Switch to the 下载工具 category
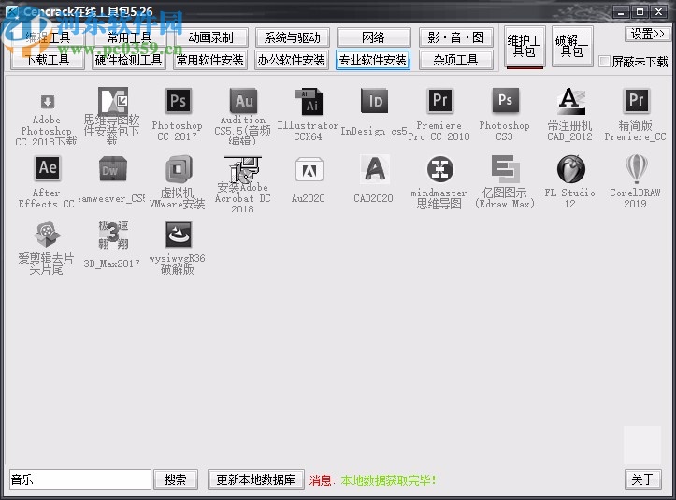676x500 pixels. pyautogui.click(x=48, y=60)
